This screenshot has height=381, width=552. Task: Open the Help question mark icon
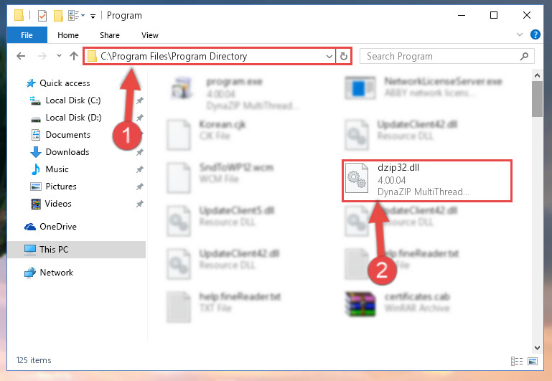[535, 34]
